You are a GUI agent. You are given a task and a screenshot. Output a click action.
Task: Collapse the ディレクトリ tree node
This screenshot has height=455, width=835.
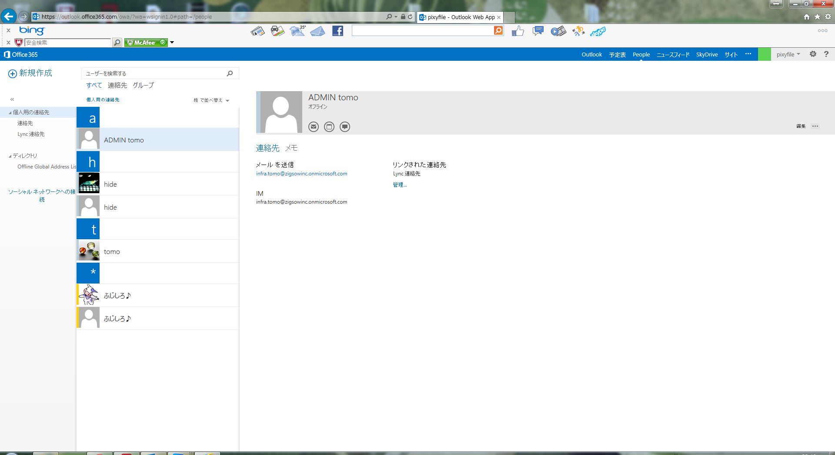pos(10,156)
